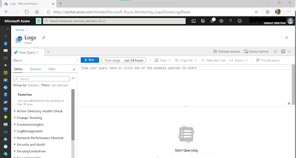This screenshot has height=158, width=296.
Task: Open Azure Cloud Shell icon
Action: coord(194,21)
